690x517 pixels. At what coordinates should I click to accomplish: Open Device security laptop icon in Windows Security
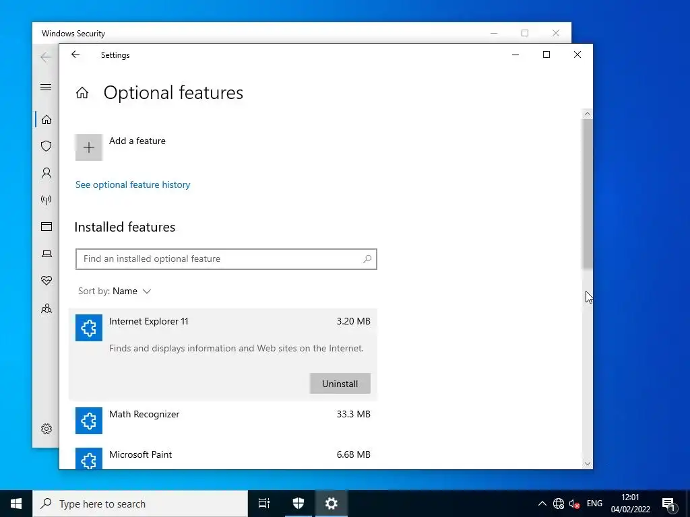tap(46, 254)
